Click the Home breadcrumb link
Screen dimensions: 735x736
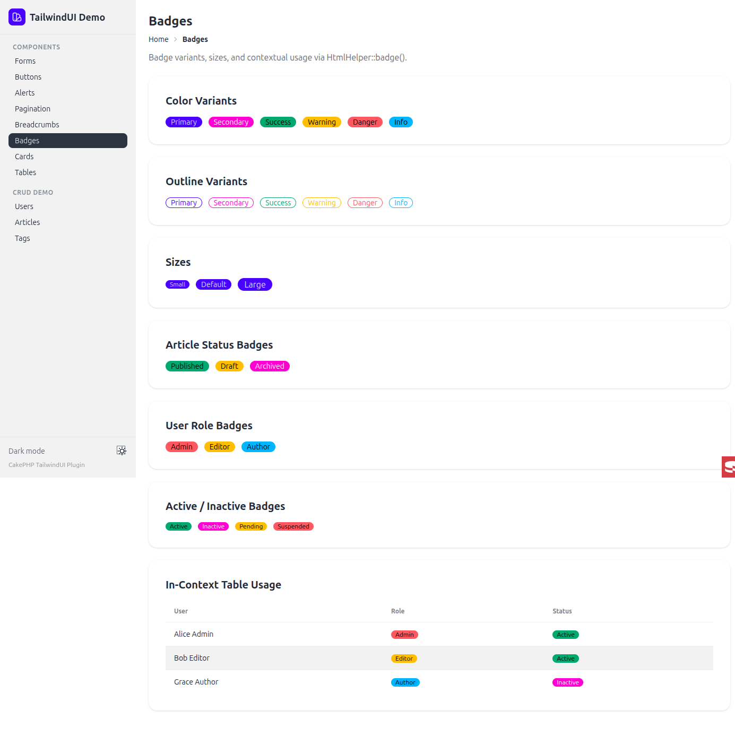pyautogui.click(x=159, y=39)
